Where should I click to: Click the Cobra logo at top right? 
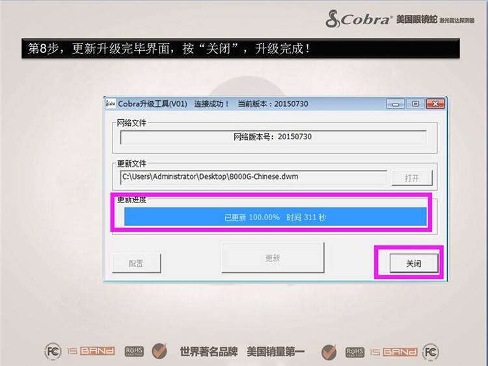click(358, 19)
